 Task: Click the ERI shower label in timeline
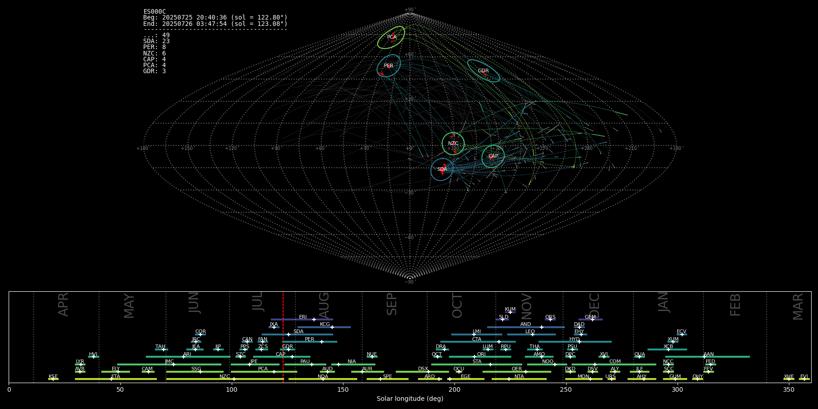(303, 317)
